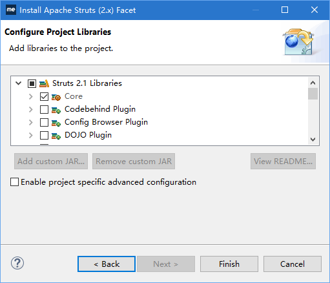Go to previous page with Back
This screenshot has width=330, height=283.
tap(107, 264)
